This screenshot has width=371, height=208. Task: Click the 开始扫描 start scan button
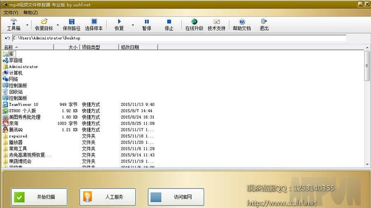tap(39, 197)
